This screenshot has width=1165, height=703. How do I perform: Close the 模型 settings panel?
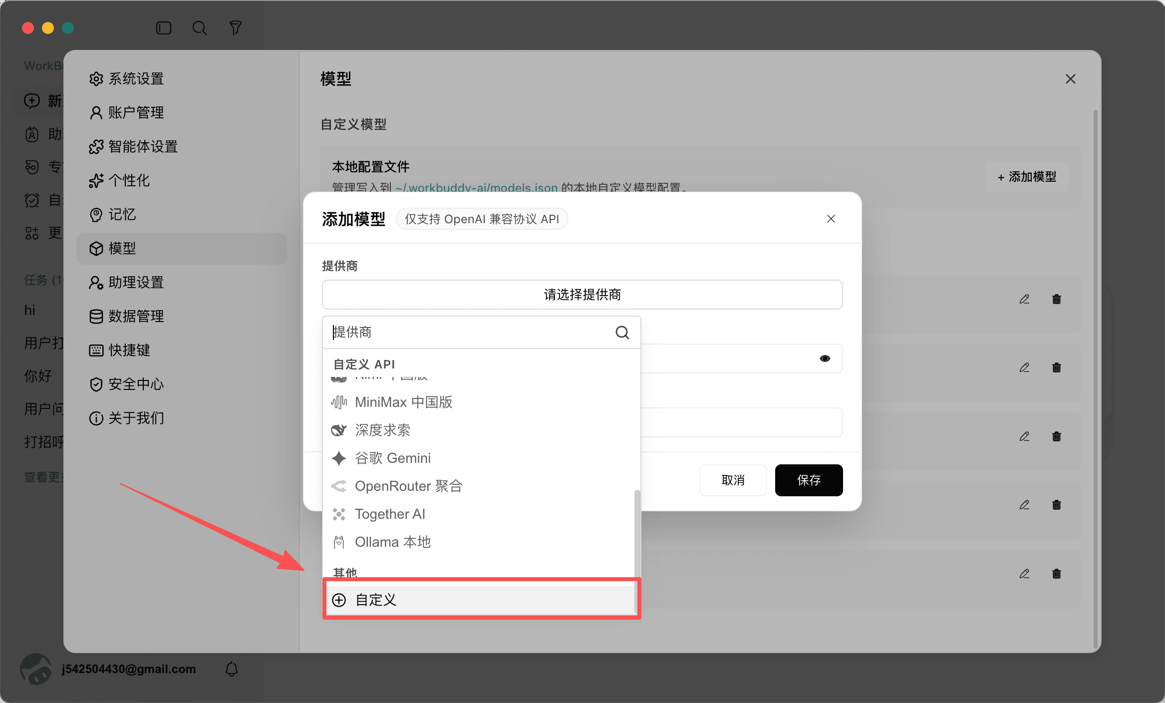[1070, 79]
